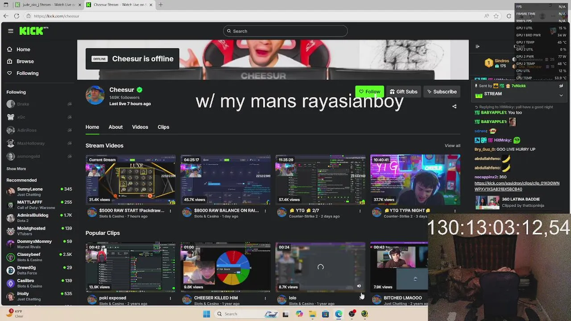Follow Cheesur
This screenshot has width=571, height=321.
tap(369, 91)
